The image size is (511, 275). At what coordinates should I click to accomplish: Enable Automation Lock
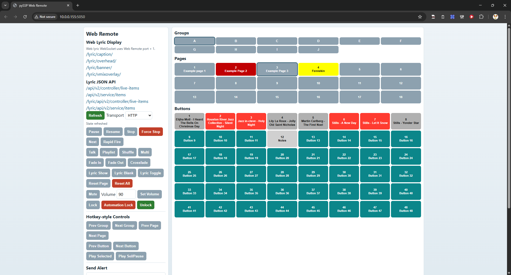[118, 205]
